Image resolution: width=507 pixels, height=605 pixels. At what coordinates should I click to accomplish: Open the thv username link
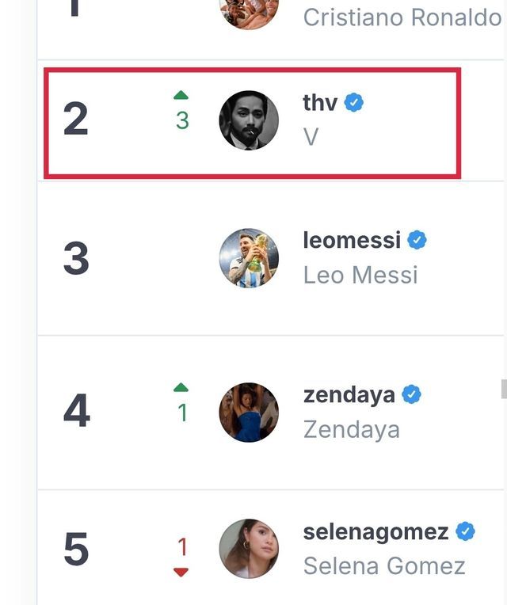coord(319,102)
